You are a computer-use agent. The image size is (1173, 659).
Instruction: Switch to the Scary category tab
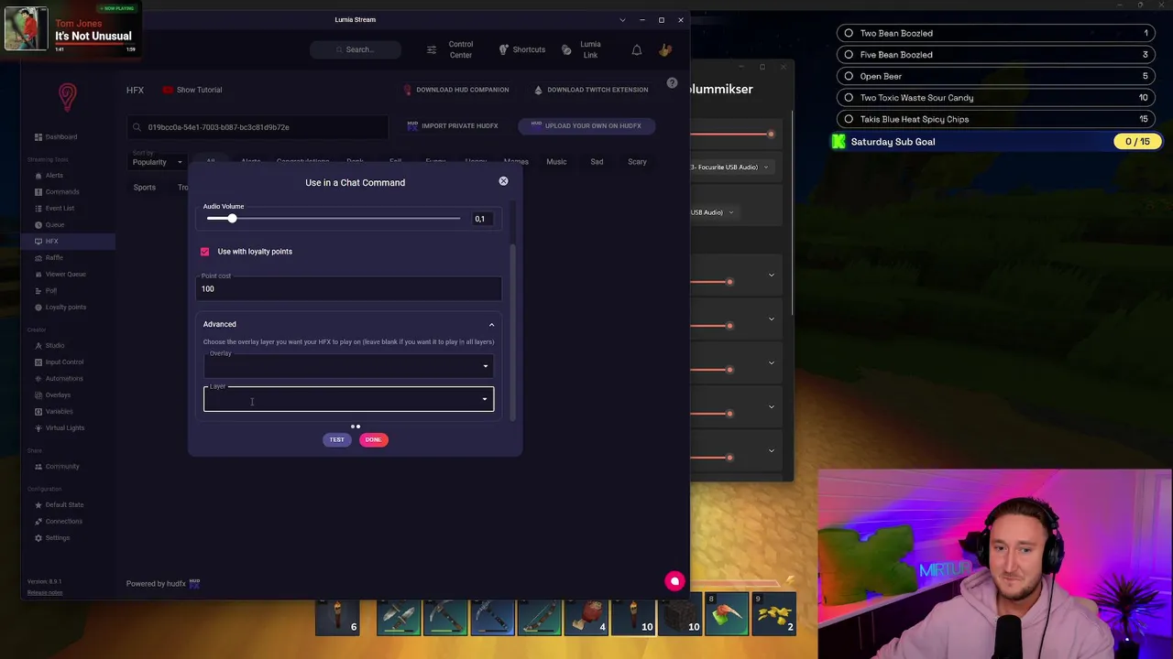(637, 162)
